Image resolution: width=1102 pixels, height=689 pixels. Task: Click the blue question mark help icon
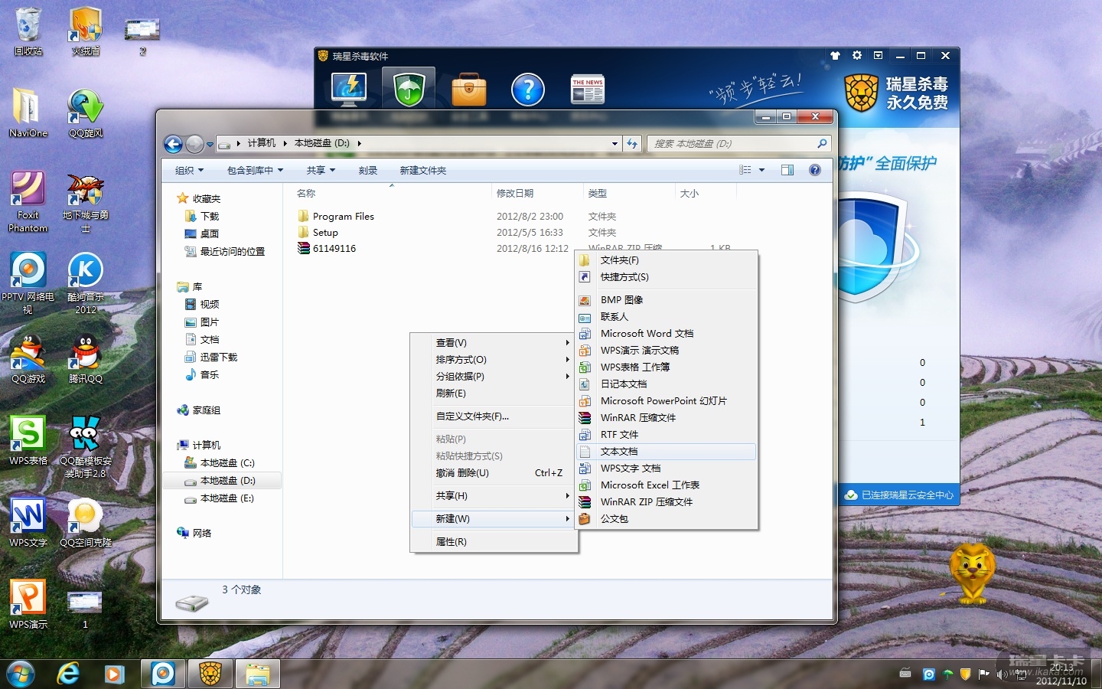[527, 90]
